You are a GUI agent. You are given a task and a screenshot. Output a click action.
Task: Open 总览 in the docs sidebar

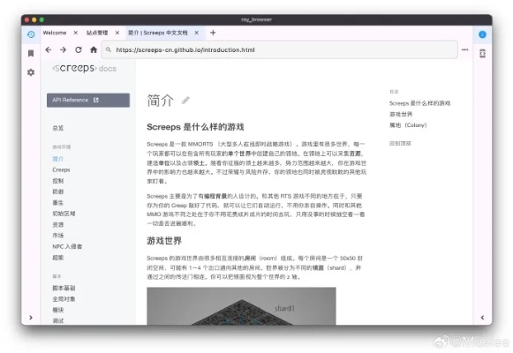point(58,128)
